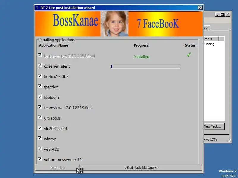The height and width of the screenshot is (178, 238).
Task: Click the Application Name column heading
Action: click(x=54, y=45)
